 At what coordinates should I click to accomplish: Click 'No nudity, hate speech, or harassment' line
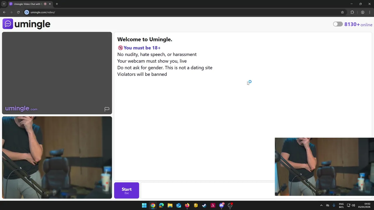[x=157, y=55]
